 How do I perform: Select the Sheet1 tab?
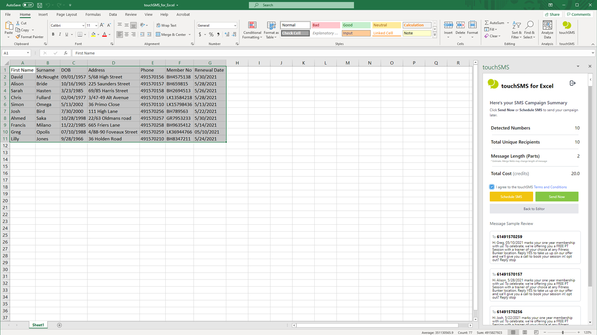pyautogui.click(x=38, y=325)
